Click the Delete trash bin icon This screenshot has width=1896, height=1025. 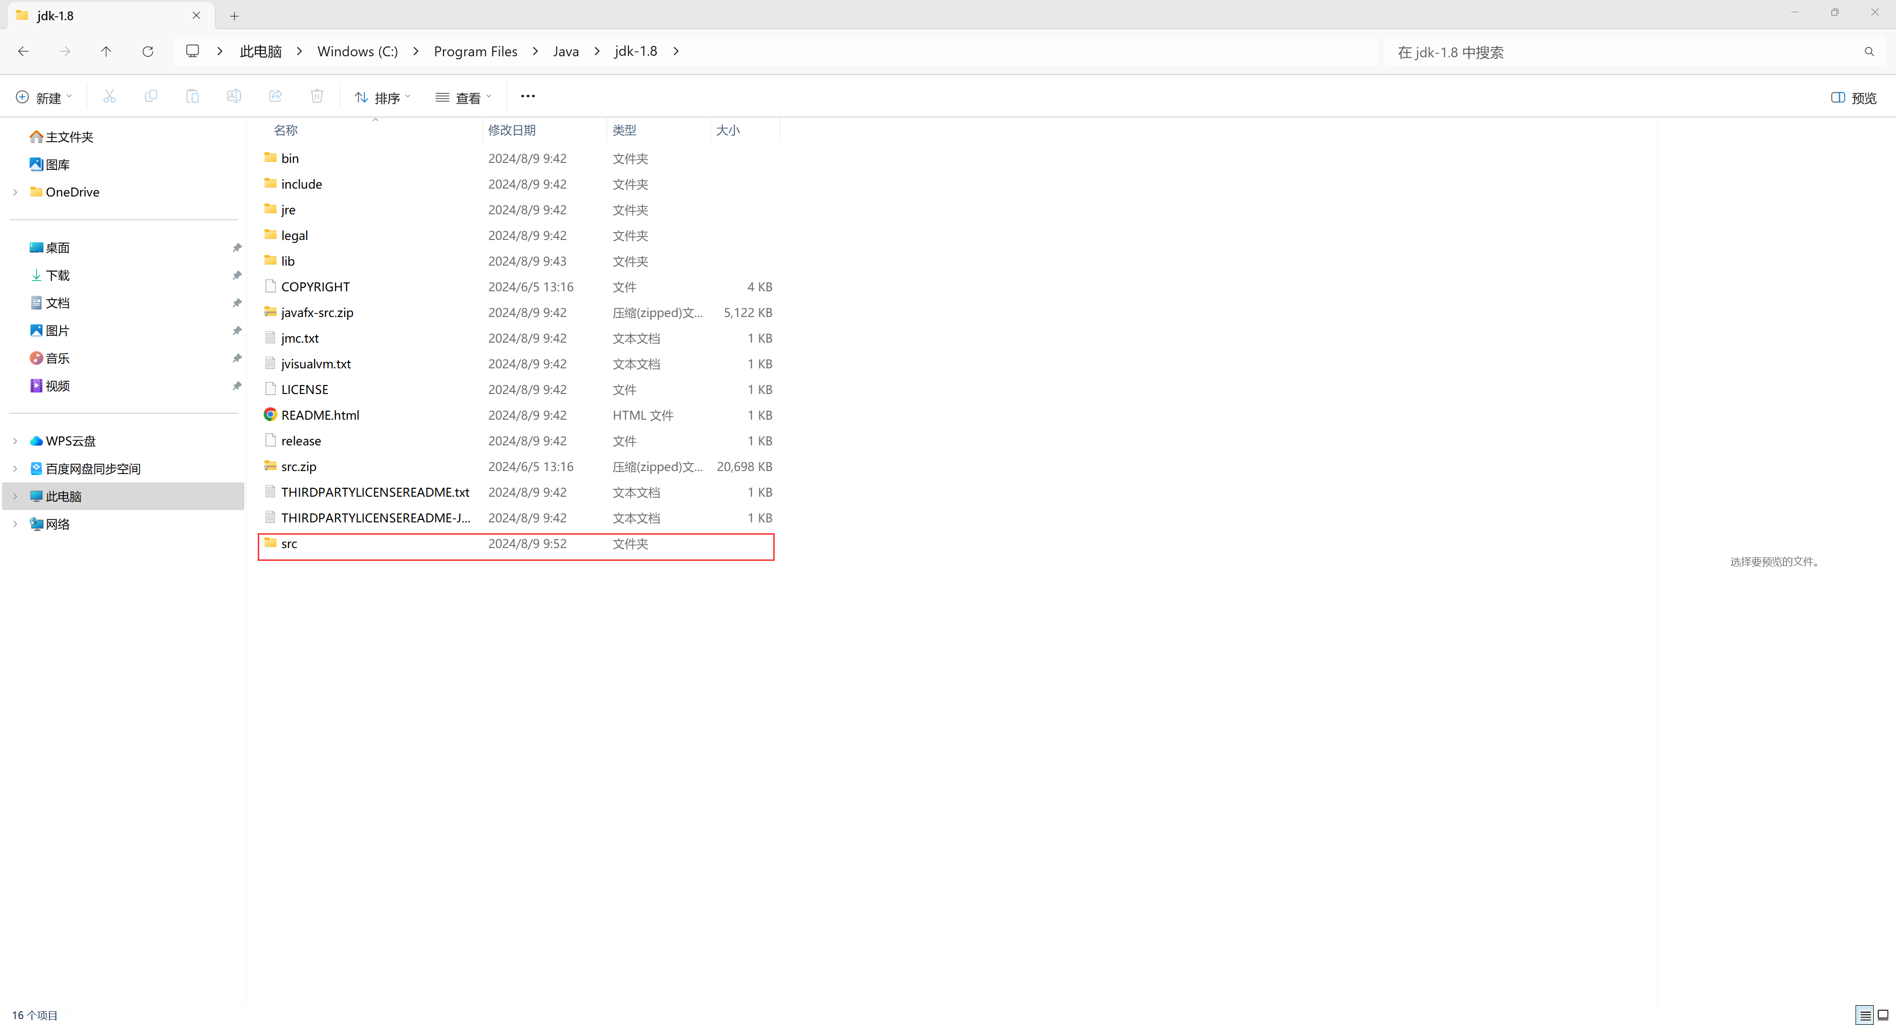point(316,96)
